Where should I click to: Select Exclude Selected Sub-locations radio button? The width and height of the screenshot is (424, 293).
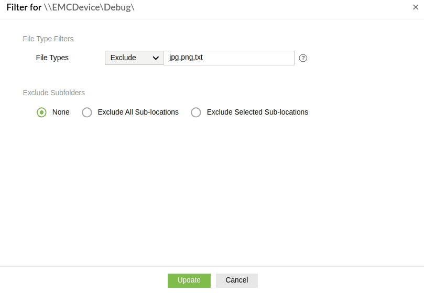pos(196,112)
